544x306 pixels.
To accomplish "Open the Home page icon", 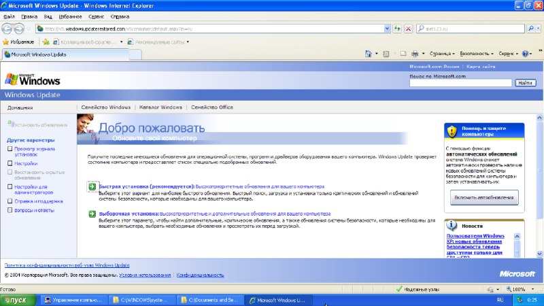I will [x=368, y=54].
